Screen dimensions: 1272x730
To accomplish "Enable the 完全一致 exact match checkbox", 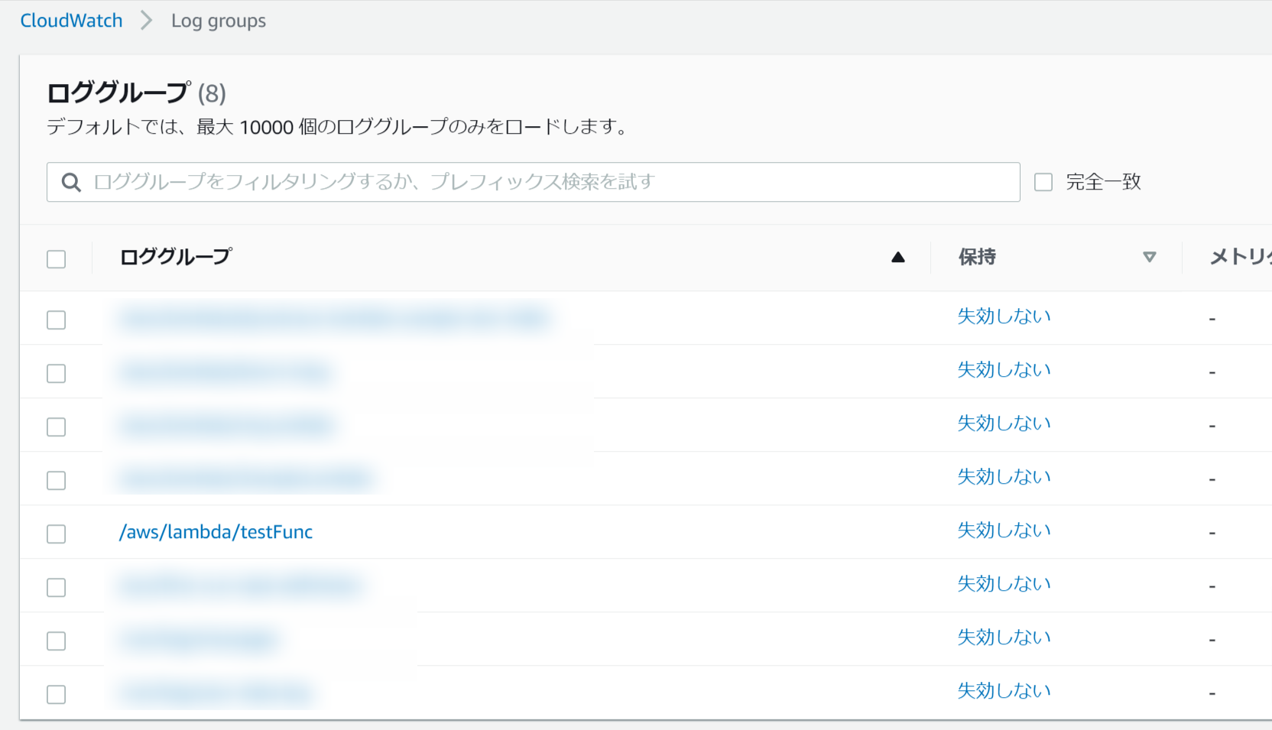I will click(1043, 182).
